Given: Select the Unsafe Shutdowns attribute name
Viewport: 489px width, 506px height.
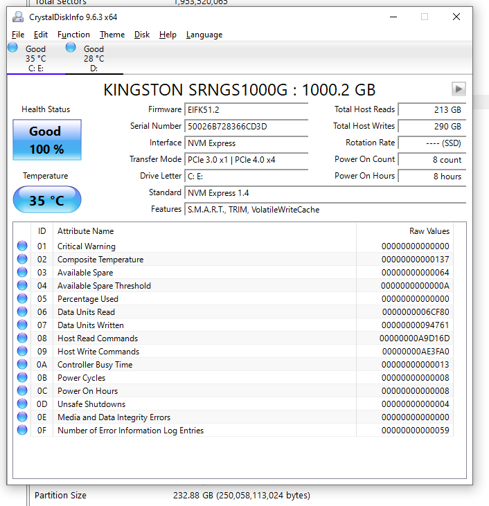Looking at the screenshot, I should click(x=91, y=404).
